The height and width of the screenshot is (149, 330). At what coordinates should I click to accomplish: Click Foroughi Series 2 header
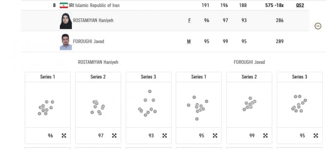[x=249, y=77]
